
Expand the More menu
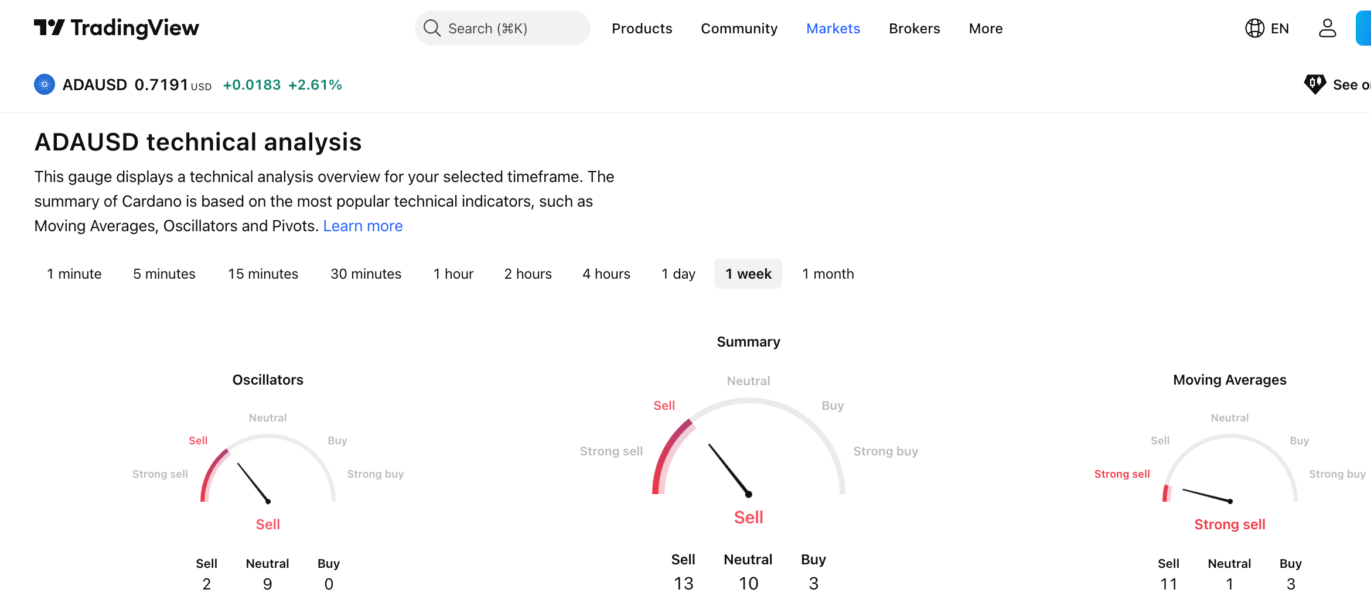[x=985, y=28]
